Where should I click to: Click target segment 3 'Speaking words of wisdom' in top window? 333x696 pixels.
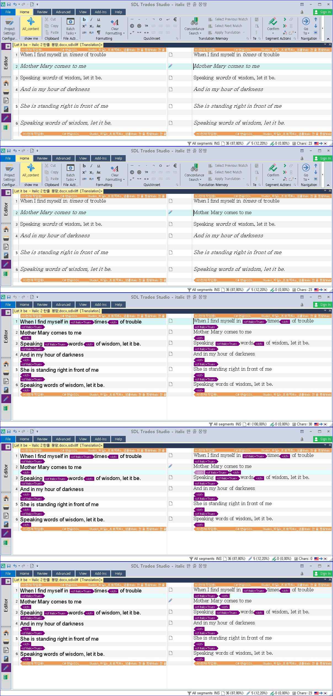(x=234, y=78)
